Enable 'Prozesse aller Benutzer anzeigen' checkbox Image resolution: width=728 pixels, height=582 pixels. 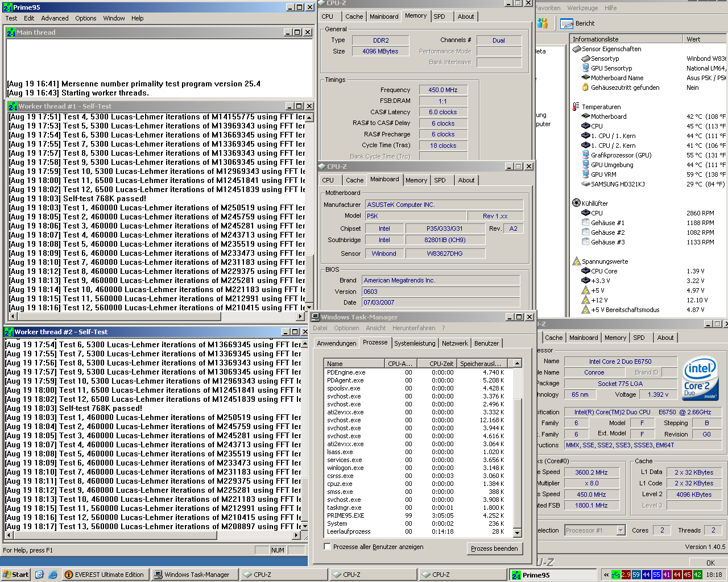(327, 546)
